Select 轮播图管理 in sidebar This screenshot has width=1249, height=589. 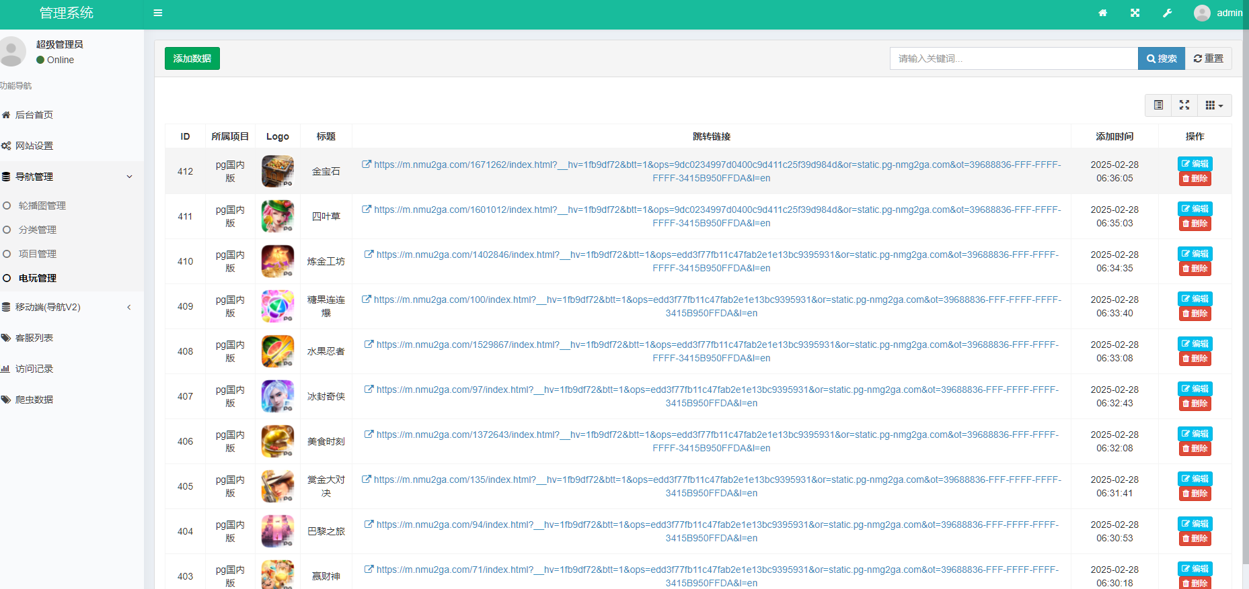coord(42,206)
